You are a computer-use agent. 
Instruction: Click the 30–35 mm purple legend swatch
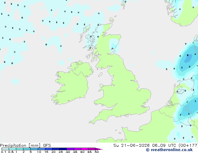(70, 149)
